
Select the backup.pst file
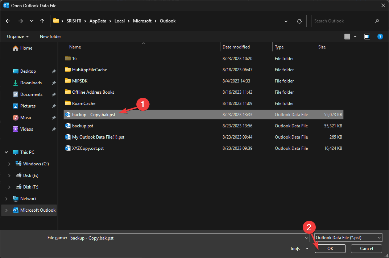203,126
